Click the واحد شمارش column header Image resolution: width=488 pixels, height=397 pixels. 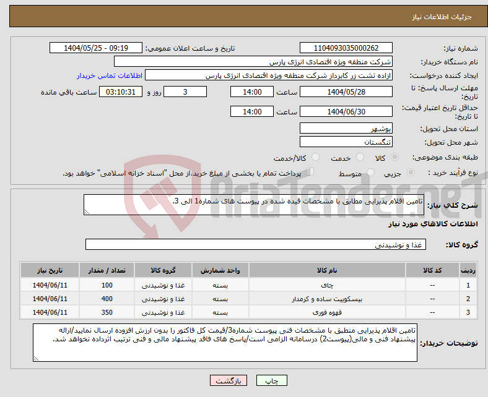(220, 270)
